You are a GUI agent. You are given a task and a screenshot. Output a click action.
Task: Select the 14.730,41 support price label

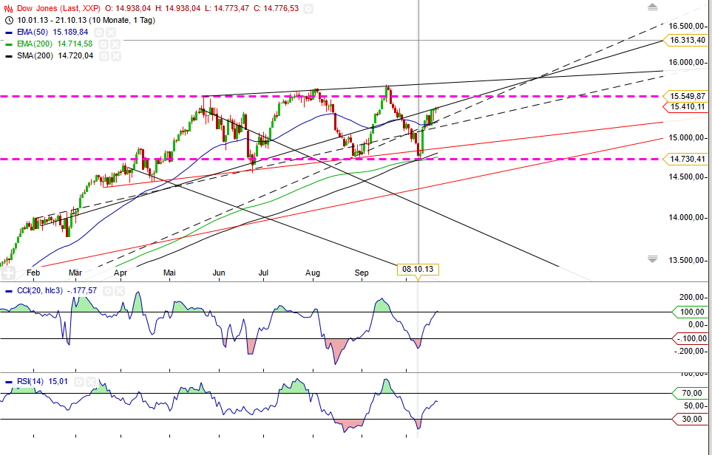tap(686, 159)
